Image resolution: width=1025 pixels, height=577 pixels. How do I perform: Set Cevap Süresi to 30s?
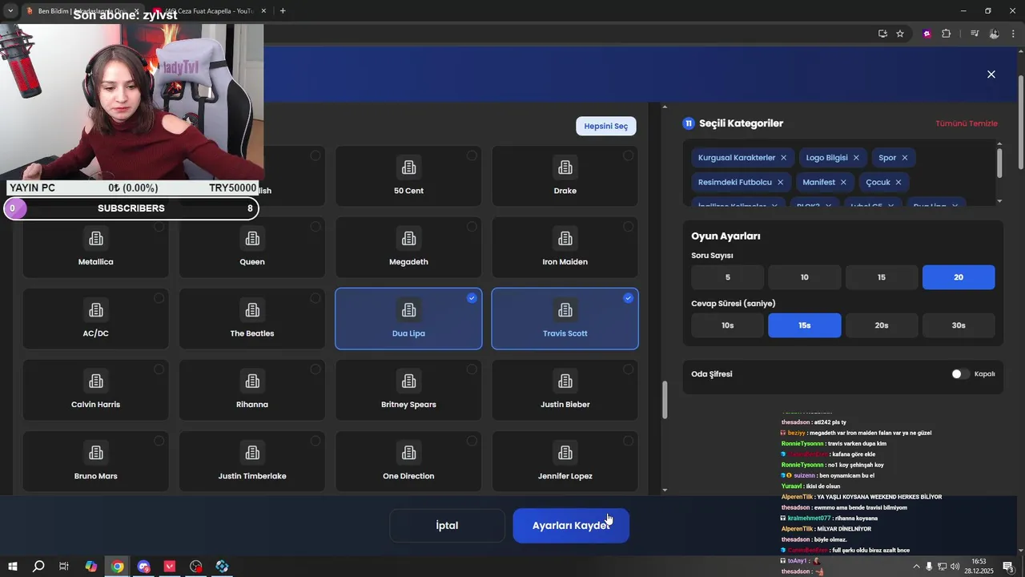959,325
